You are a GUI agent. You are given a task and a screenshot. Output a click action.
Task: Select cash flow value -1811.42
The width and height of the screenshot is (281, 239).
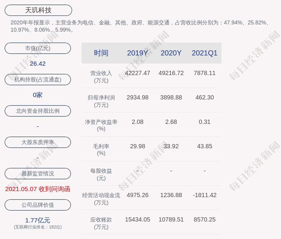205,195
